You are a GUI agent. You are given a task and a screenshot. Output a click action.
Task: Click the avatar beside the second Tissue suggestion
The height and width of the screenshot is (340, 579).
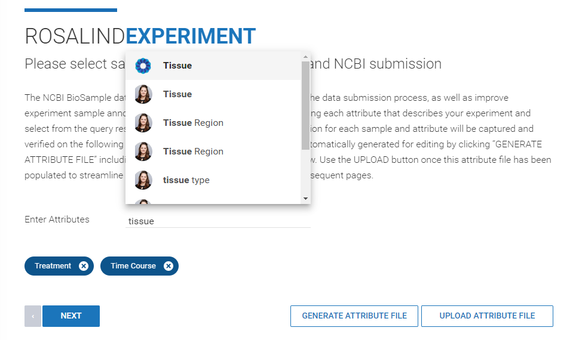pos(143,94)
